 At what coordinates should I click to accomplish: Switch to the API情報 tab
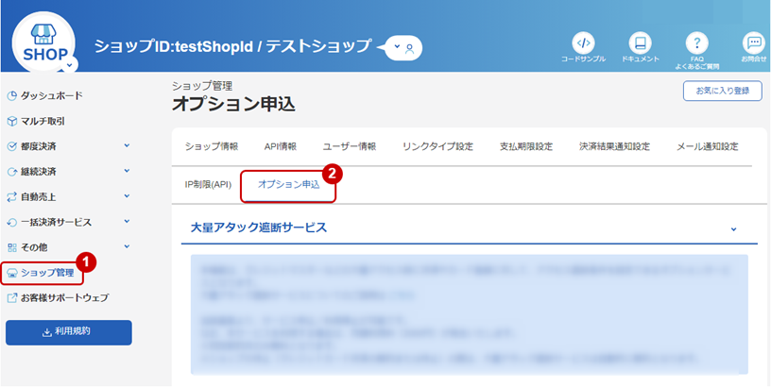[281, 146]
